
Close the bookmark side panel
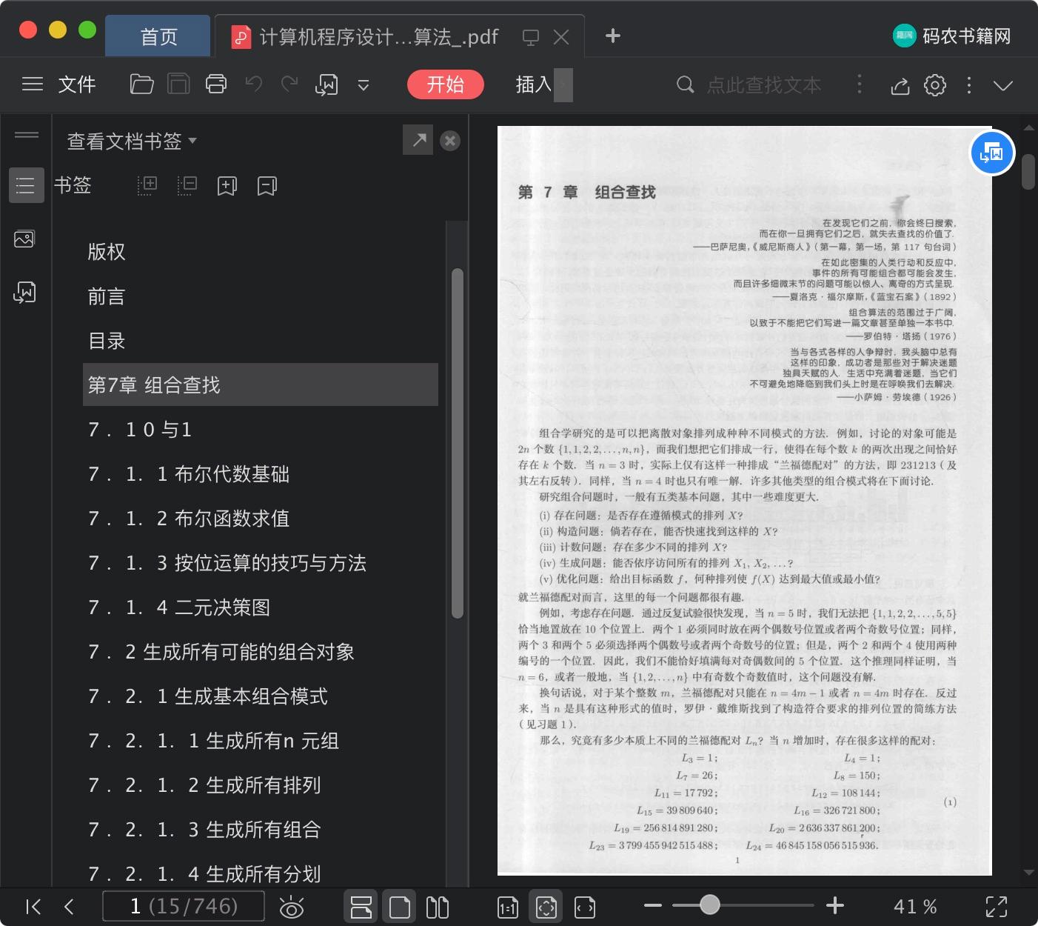pyautogui.click(x=450, y=141)
